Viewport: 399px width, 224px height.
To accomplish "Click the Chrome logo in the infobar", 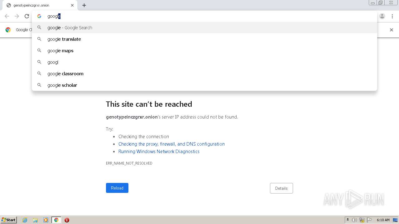I will [8, 30].
